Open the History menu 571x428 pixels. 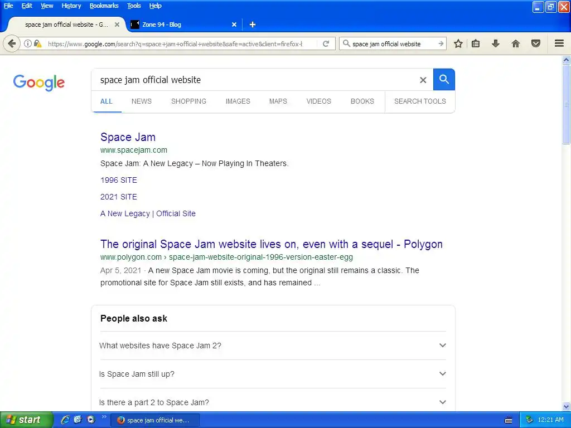click(71, 6)
